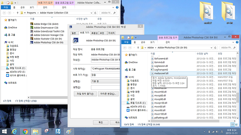Click the horizontal scrollbar in the Photoshop file list
241x135 pixels.
(x=185, y=121)
